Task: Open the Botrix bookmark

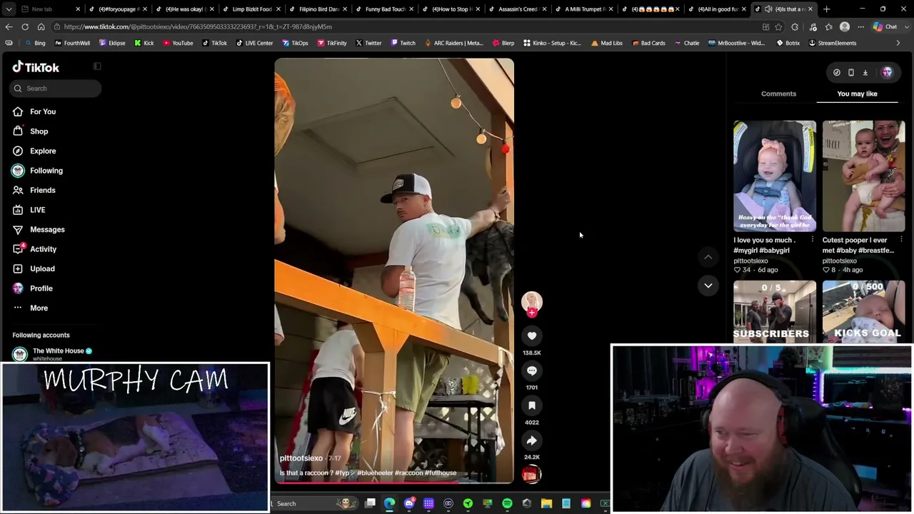Action: click(788, 43)
